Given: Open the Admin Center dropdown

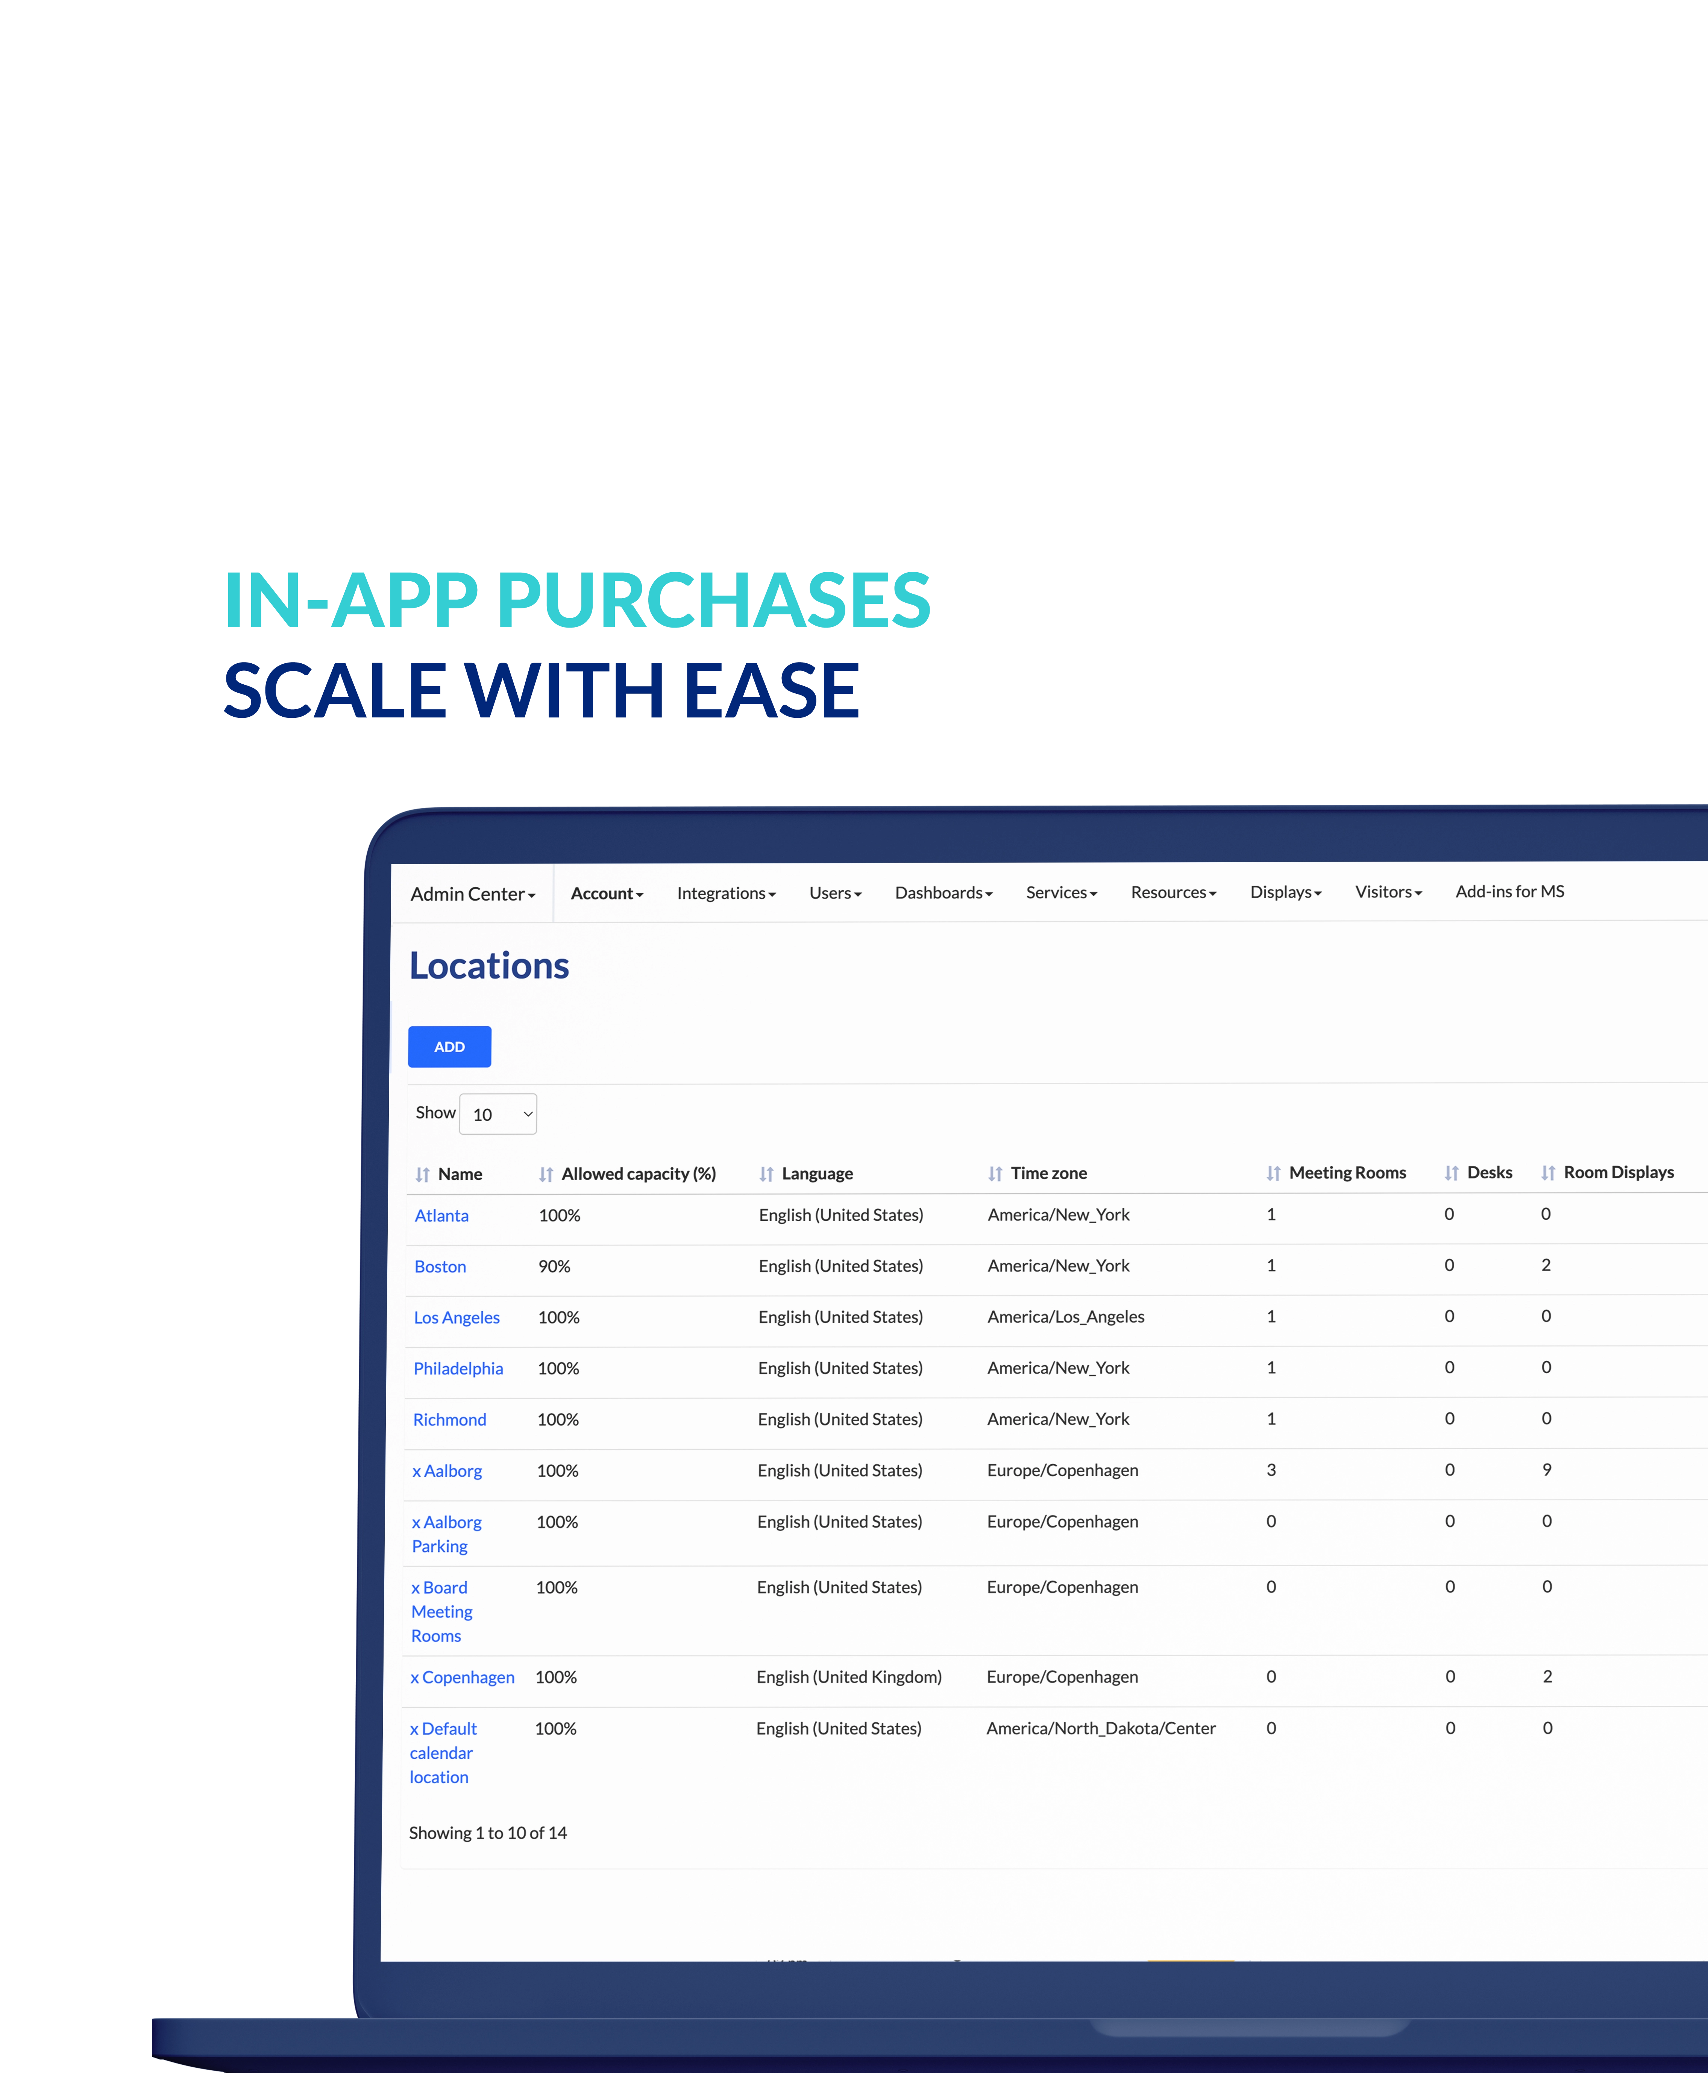Looking at the screenshot, I should click(473, 894).
